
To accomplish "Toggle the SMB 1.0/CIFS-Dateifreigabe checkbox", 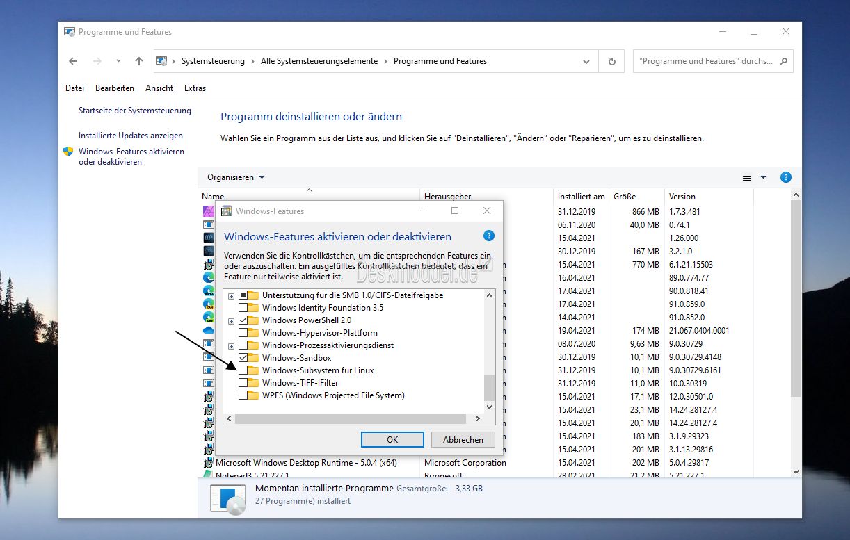I will point(243,295).
